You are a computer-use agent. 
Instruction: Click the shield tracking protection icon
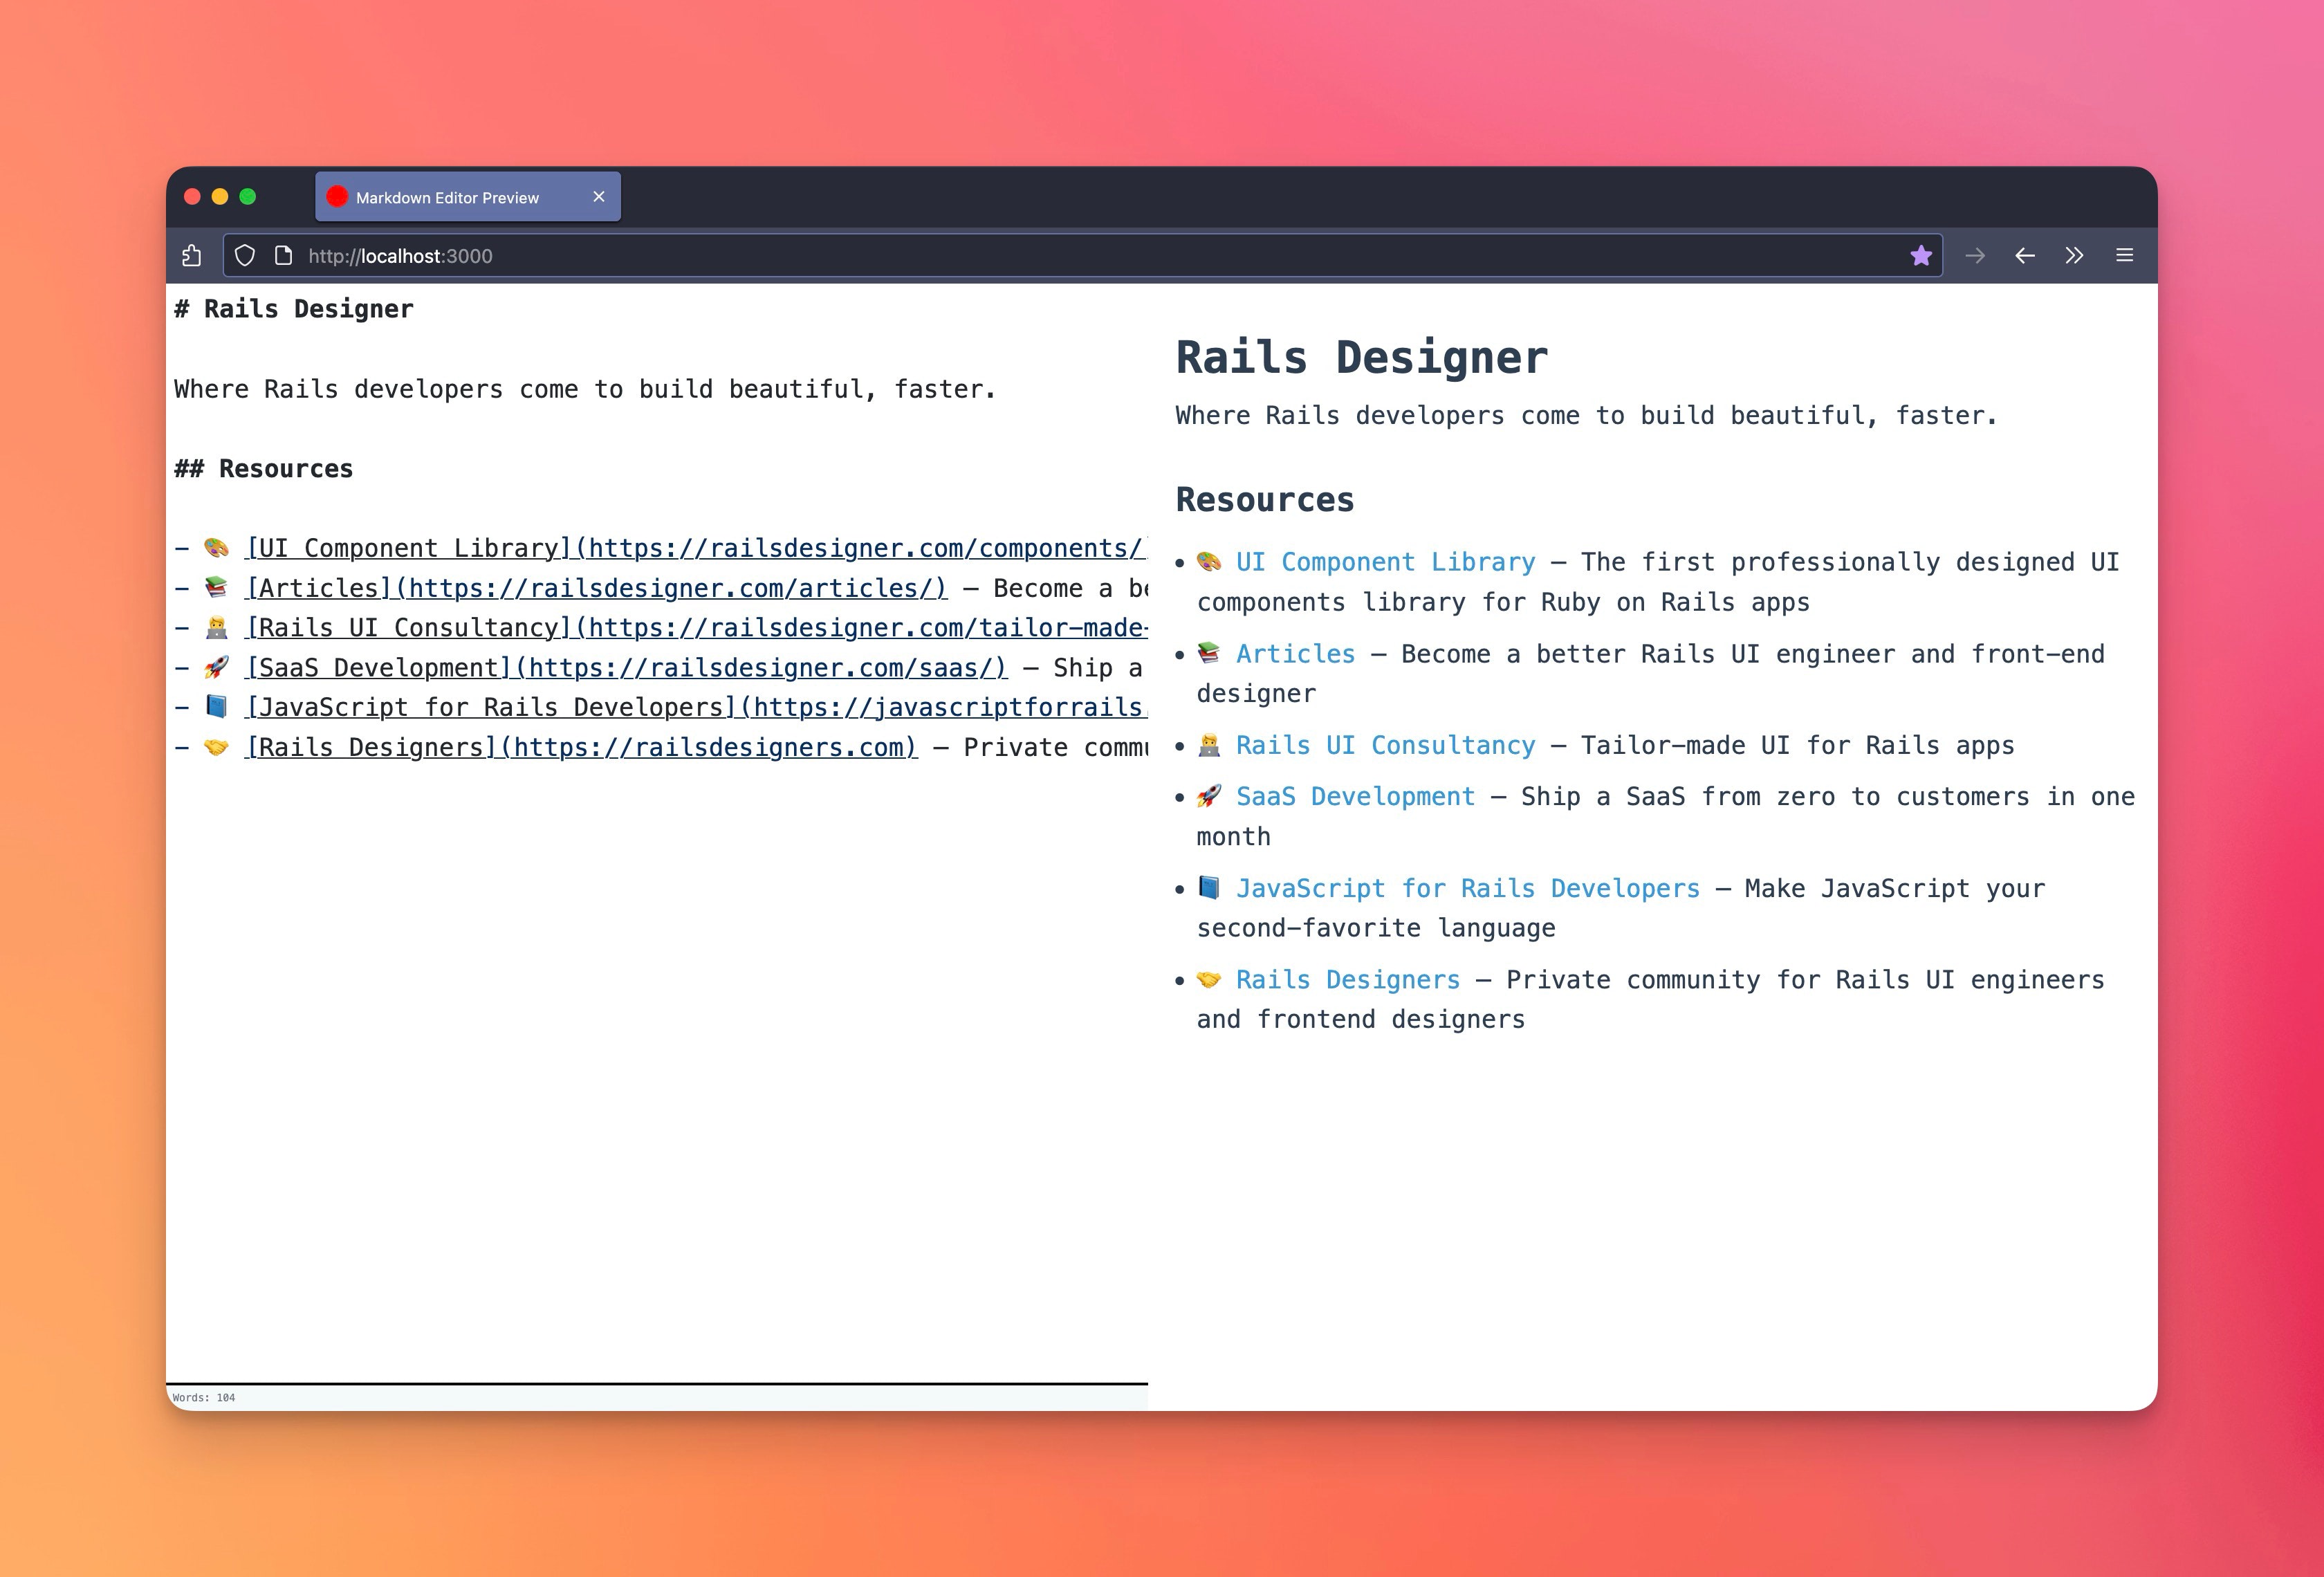pos(245,256)
